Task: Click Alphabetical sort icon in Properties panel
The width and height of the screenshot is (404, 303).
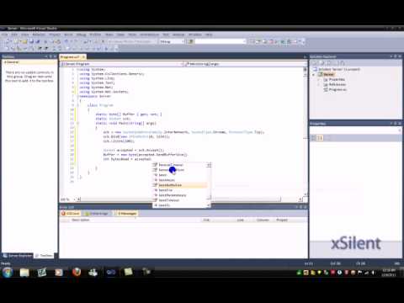Action: click(x=320, y=138)
